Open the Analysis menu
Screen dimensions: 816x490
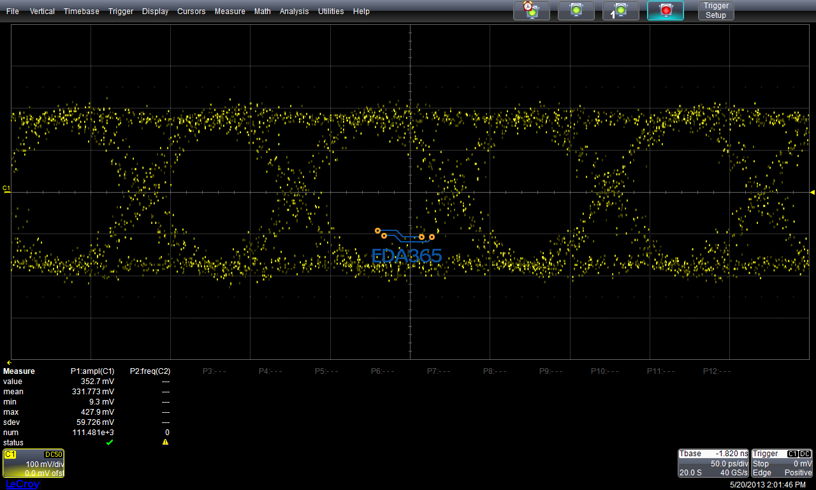[x=294, y=11]
